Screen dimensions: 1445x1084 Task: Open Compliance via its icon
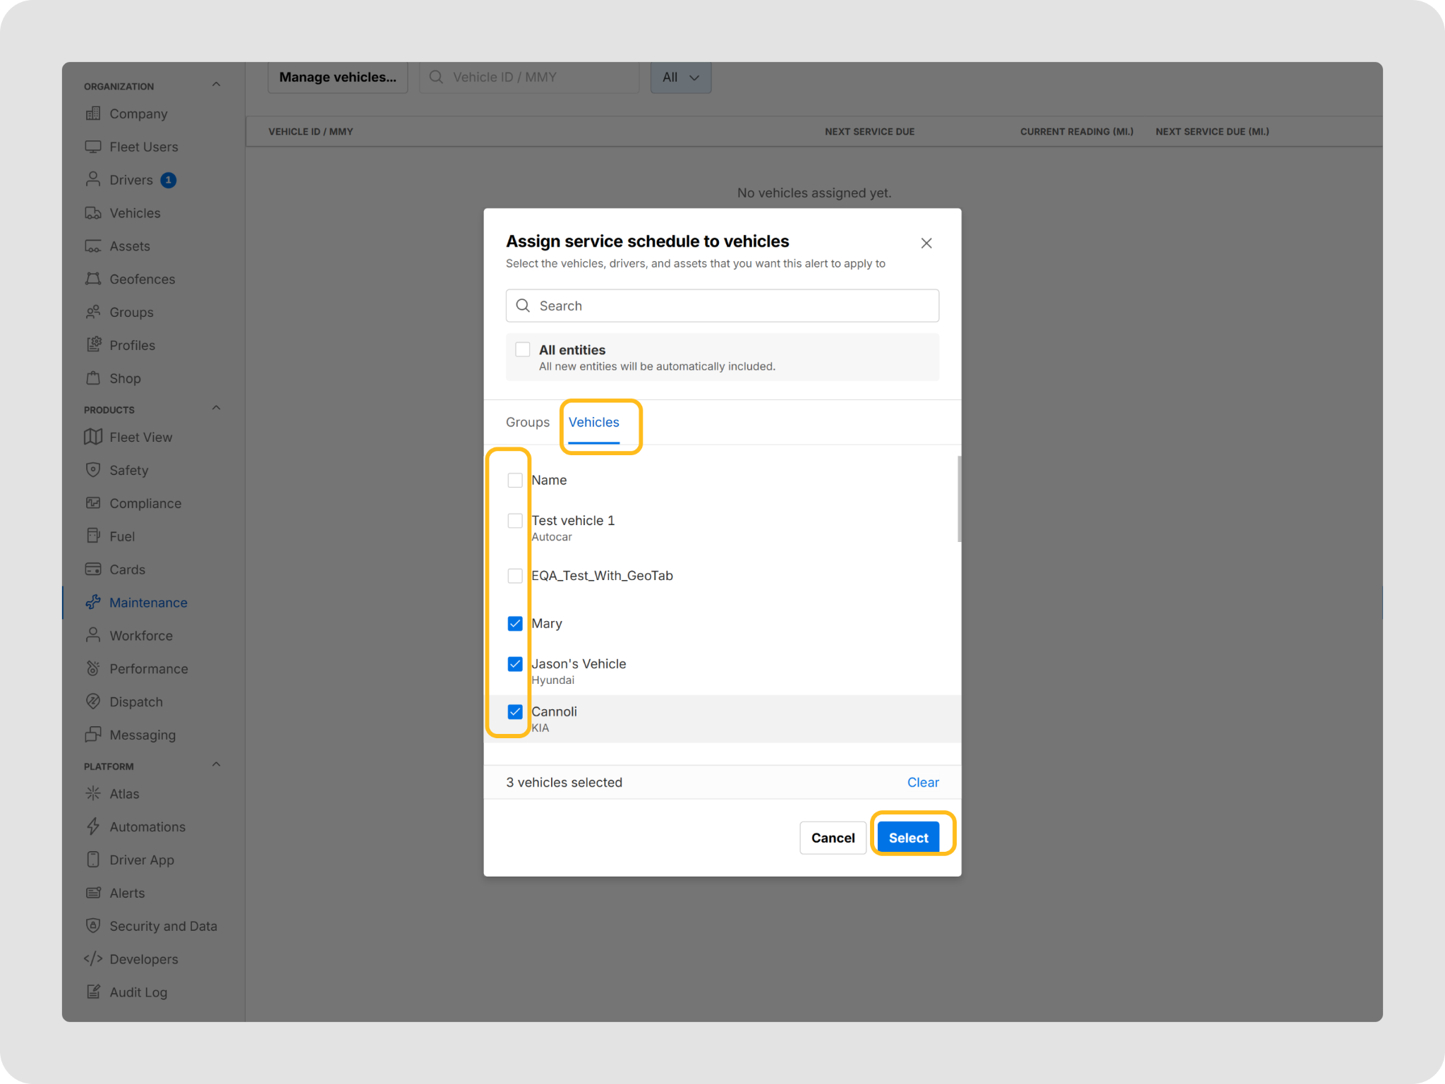(x=93, y=503)
